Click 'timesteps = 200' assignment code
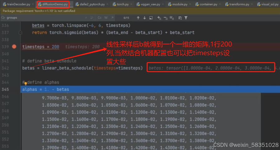This screenshot has width=280, height=150. tap(41, 46)
